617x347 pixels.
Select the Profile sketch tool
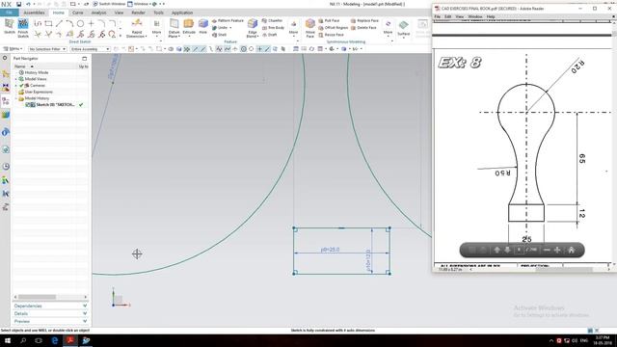pos(38,23)
